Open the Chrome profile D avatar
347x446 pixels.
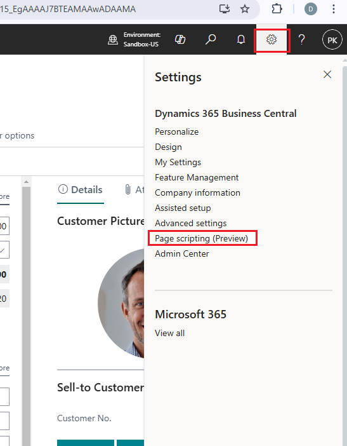[311, 9]
